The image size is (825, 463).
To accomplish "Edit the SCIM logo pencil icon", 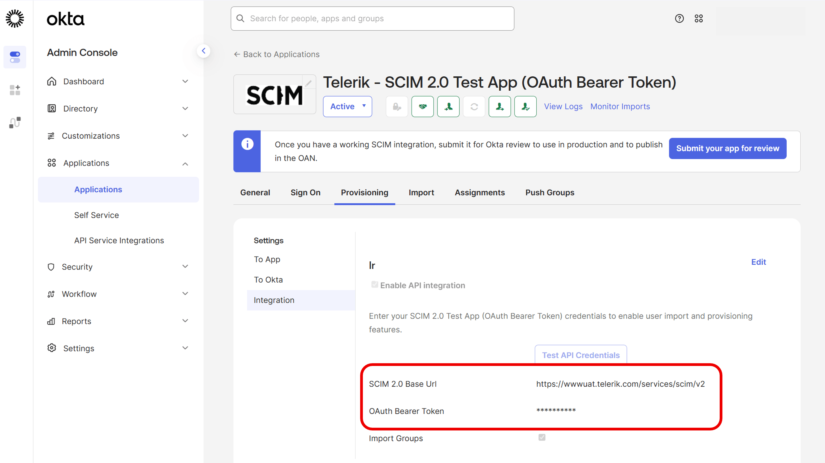I will 308,83.
